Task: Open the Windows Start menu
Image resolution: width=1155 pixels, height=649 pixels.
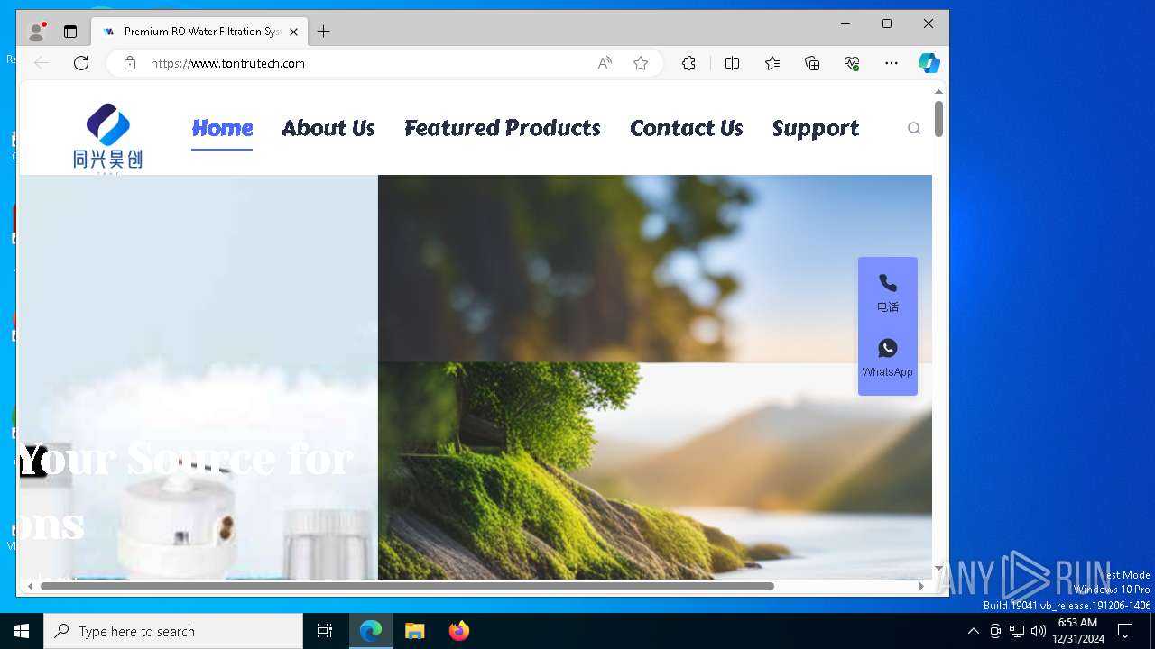Action: pyautogui.click(x=22, y=631)
